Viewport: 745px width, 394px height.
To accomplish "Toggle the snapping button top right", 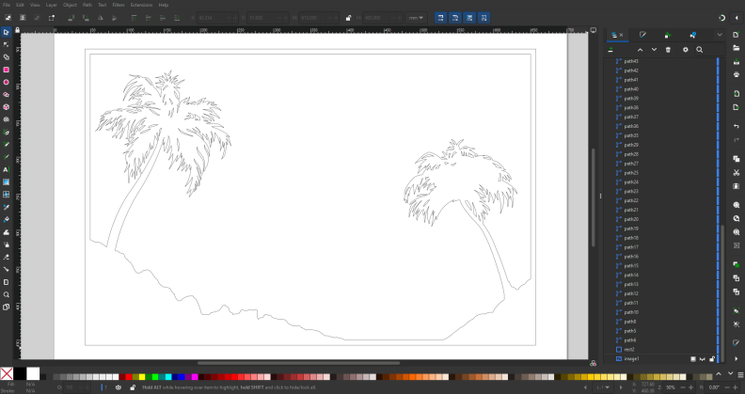I will point(721,18).
